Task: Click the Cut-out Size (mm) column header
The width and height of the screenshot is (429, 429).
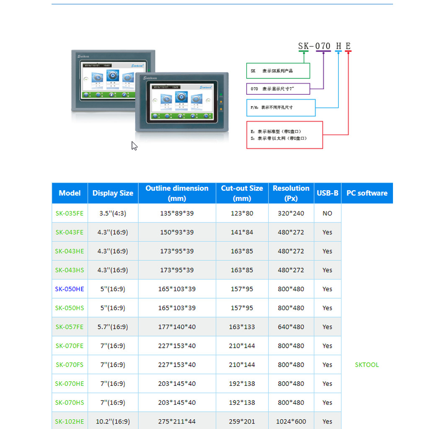Action: 242,193
